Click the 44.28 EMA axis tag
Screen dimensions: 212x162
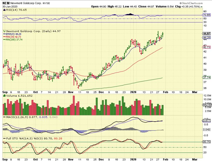[207, 37]
